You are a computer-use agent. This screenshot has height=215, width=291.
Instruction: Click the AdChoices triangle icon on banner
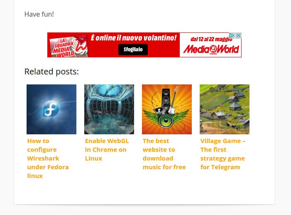pos(232,35)
